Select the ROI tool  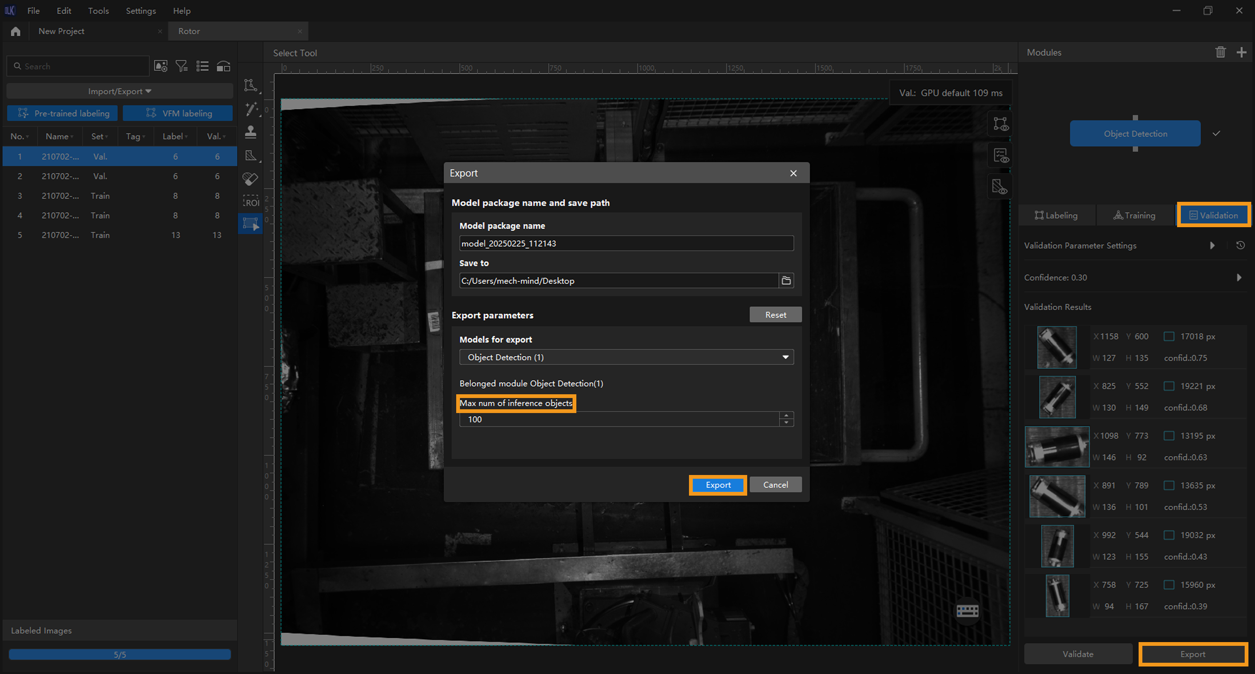[x=251, y=202]
